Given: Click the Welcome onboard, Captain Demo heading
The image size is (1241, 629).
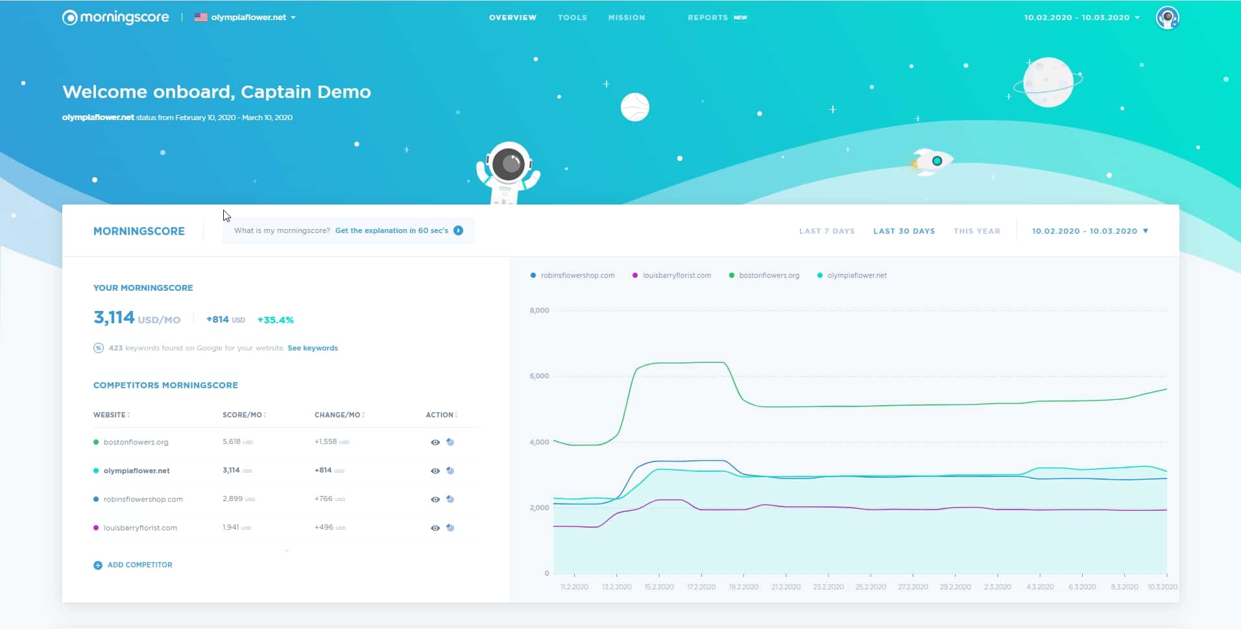Looking at the screenshot, I should [217, 92].
